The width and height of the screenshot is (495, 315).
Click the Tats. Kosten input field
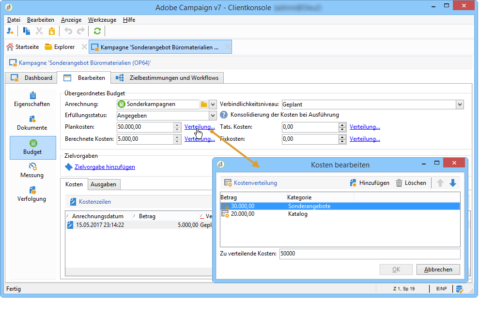[x=310, y=127]
